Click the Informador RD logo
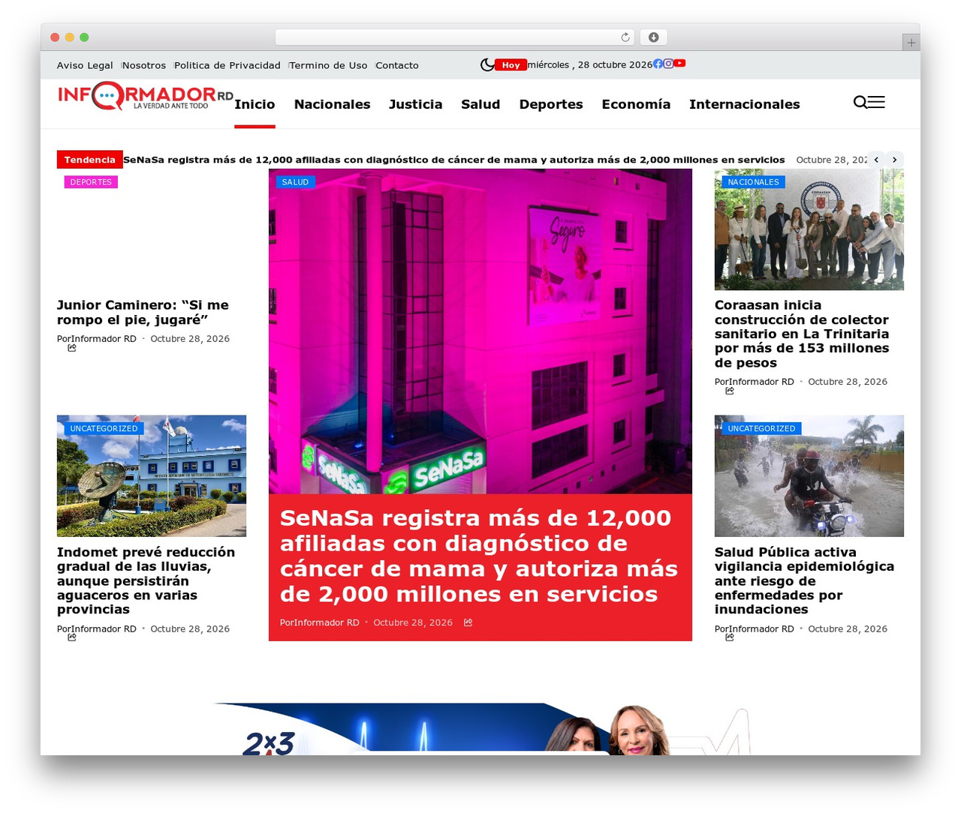961x813 pixels. click(x=146, y=96)
